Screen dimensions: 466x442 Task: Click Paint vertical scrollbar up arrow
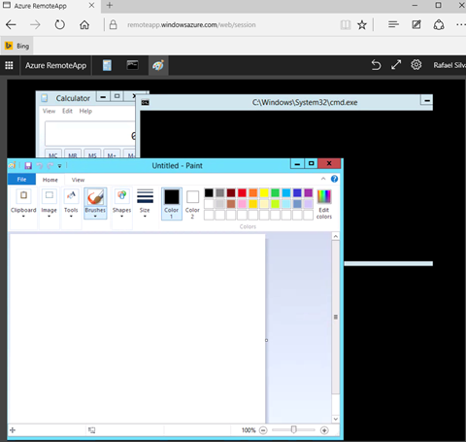pos(336,237)
